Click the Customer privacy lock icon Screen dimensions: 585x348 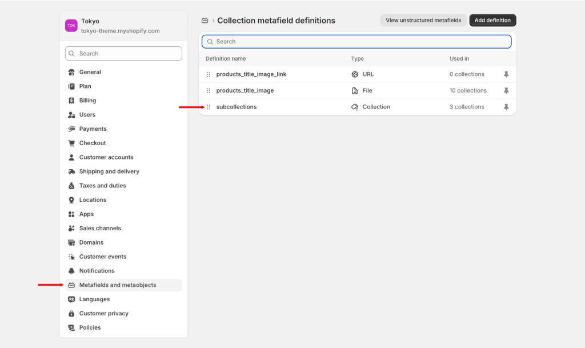coord(71,313)
